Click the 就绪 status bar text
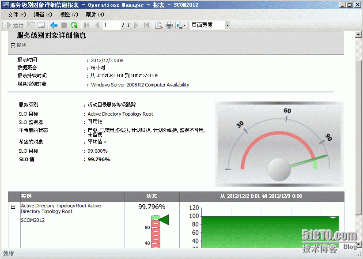Image resolution: width=363 pixels, height=259 pixels. (x=8, y=253)
